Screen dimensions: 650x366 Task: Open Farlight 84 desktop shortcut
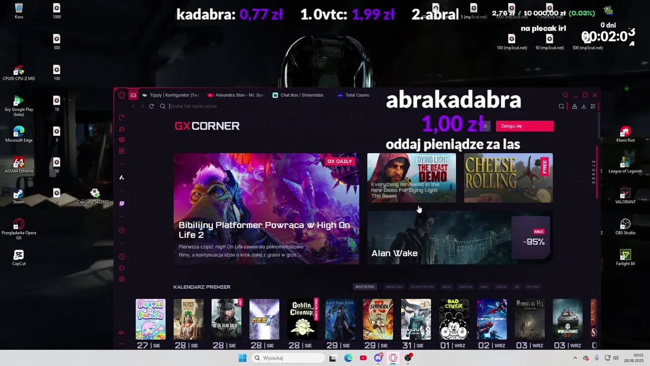click(626, 258)
